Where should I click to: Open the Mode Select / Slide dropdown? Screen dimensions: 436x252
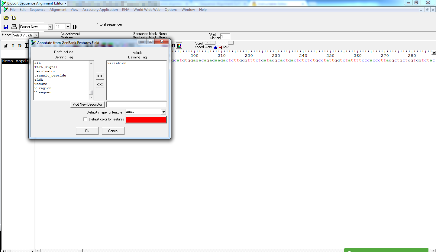pos(36,35)
